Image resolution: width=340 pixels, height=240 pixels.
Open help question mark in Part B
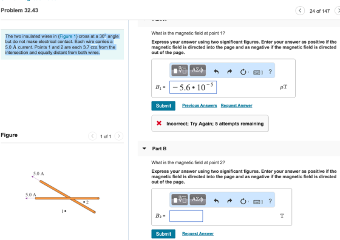pyautogui.click(x=270, y=201)
